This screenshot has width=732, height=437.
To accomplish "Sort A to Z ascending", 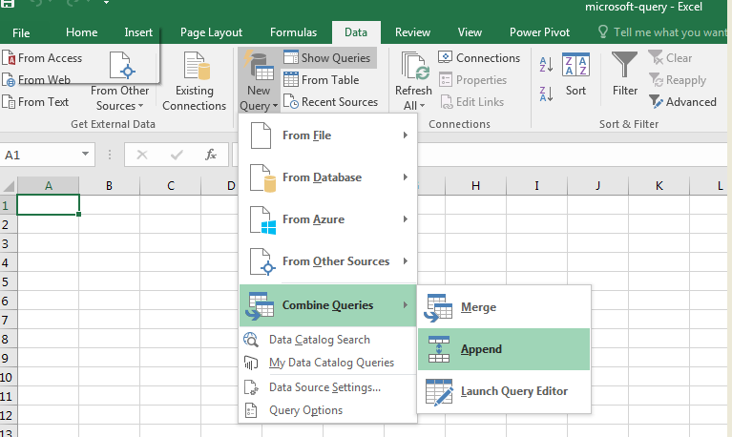I will (546, 64).
